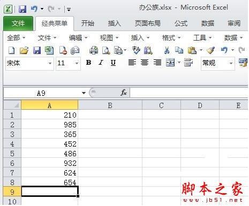Image resolution: width=249 pixels, height=206 pixels.
Task: Switch to the 开始 ribbon tab
Action: [x=87, y=24]
